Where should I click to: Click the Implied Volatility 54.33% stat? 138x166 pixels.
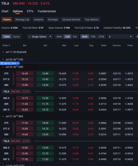117,28
